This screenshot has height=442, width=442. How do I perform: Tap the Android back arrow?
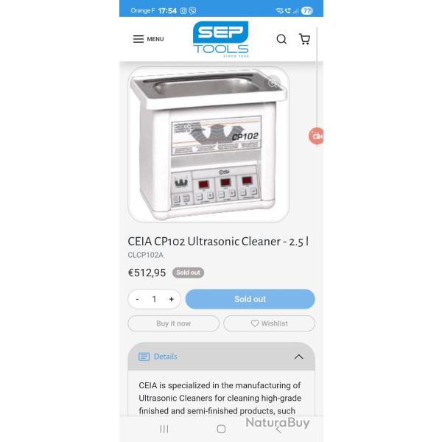(278, 429)
